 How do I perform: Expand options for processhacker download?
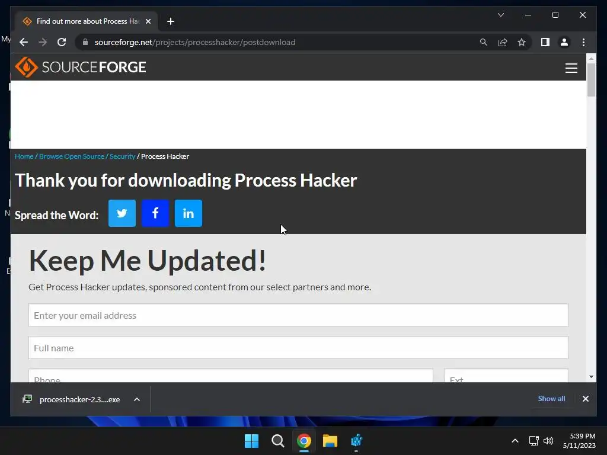(x=137, y=399)
